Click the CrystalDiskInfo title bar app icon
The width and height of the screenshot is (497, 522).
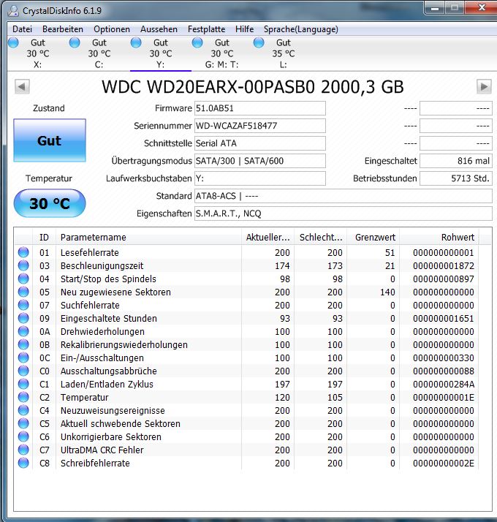click(13, 11)
